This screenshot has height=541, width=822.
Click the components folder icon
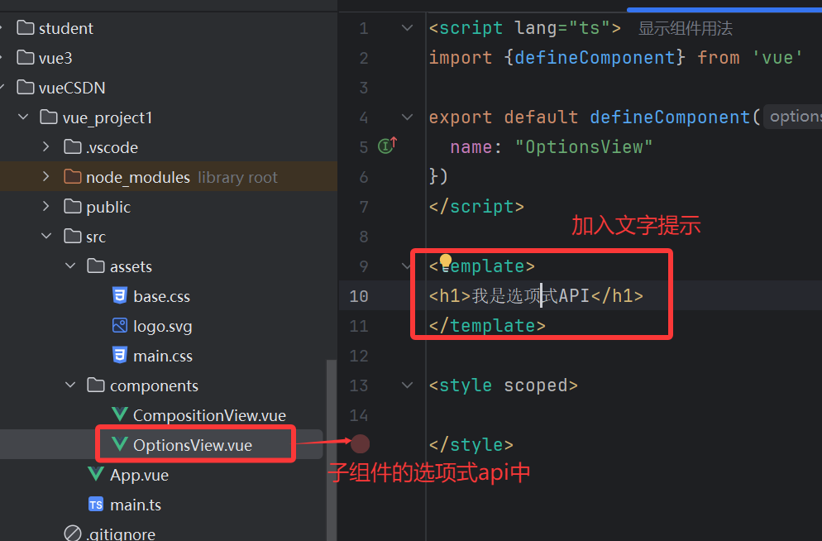click(x=95, y=385)
